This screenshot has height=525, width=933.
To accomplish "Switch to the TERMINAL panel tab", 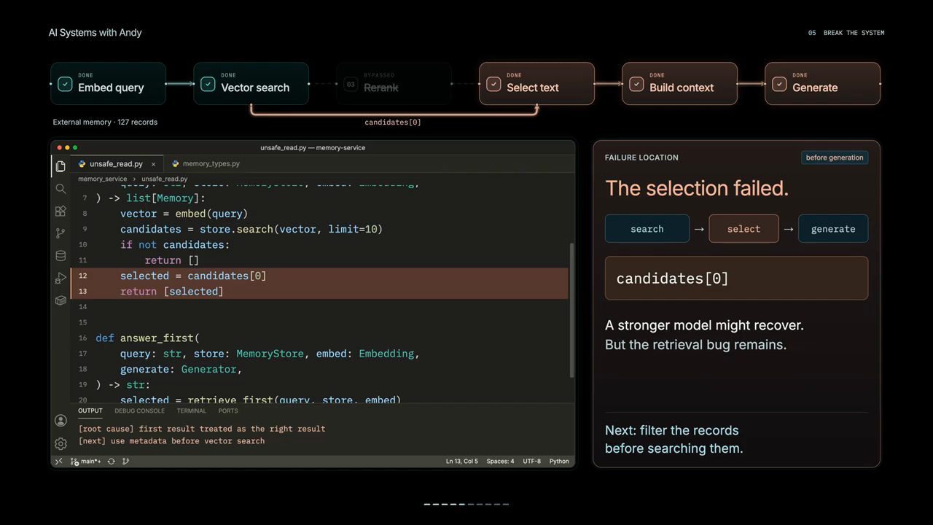I will [x=192, y=411].
